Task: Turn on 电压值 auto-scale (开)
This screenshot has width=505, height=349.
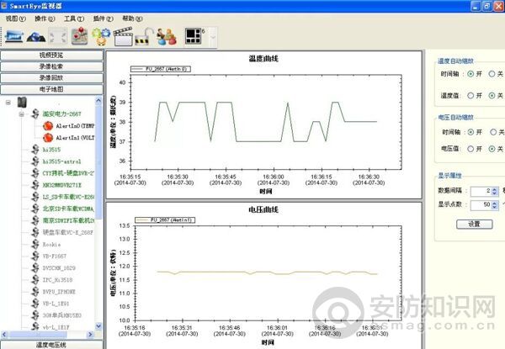Action: 470,149
